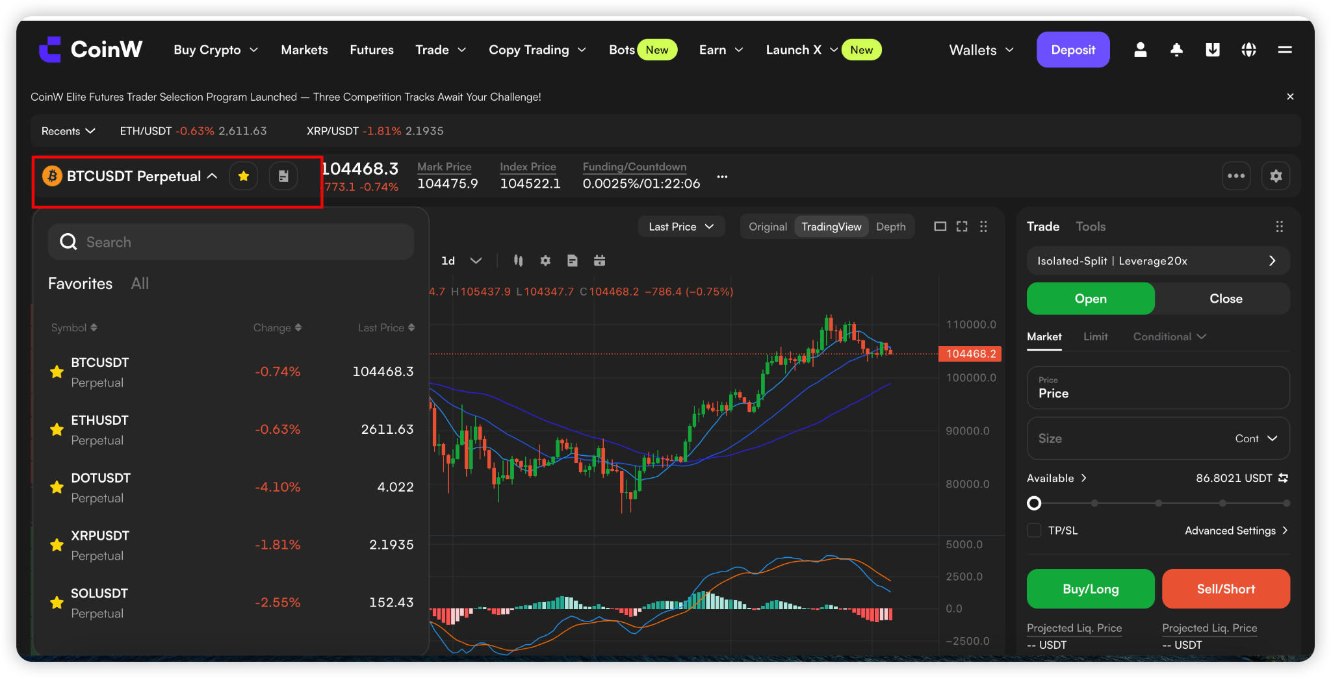Screen dimensions: 1331x678
Task: Dismiss the announcement banner
Action: tap(1290, 97)
